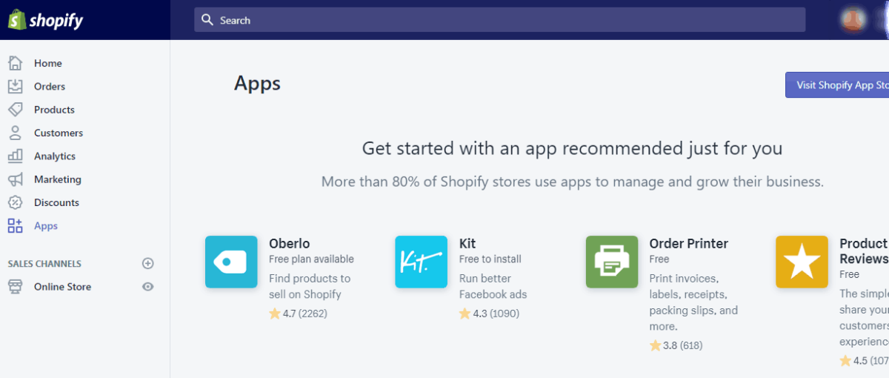889x378 pixels.
Task: Click the Orders inbox icon
Action: point(15,87)
